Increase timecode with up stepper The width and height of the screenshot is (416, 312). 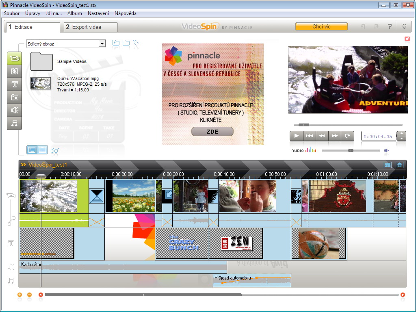click(x=401, y=134)
